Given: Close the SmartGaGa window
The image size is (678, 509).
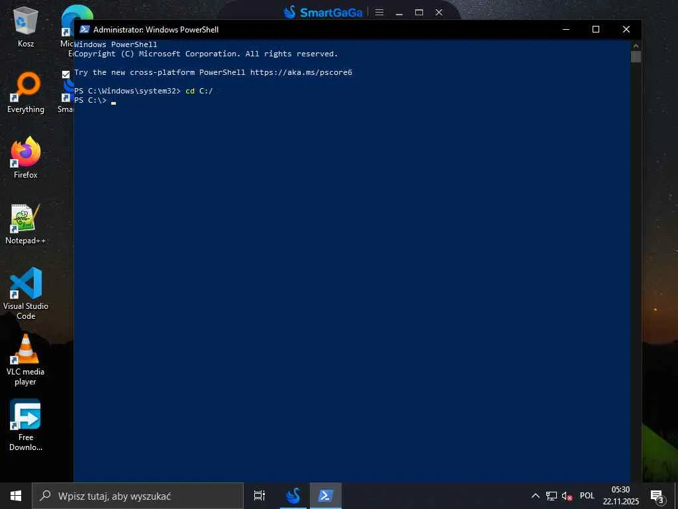Looking at the screenshot, I should pyautogui.click(x=439, y=12).
